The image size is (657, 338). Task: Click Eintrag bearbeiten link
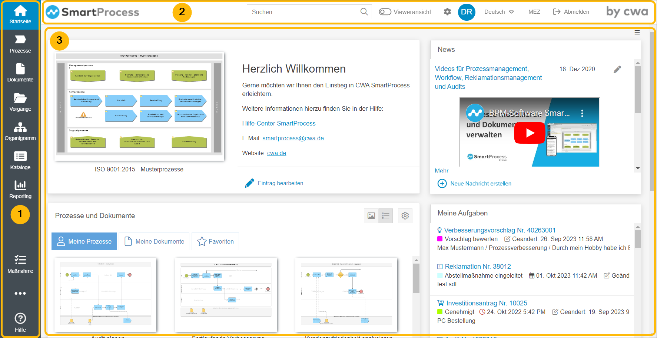point(281,183)
